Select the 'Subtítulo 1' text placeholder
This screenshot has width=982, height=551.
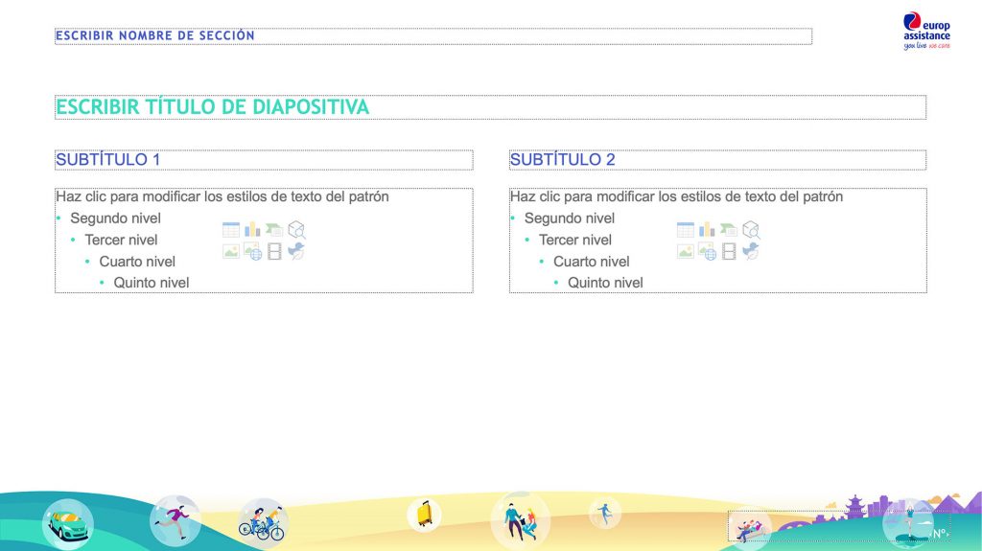265,160
